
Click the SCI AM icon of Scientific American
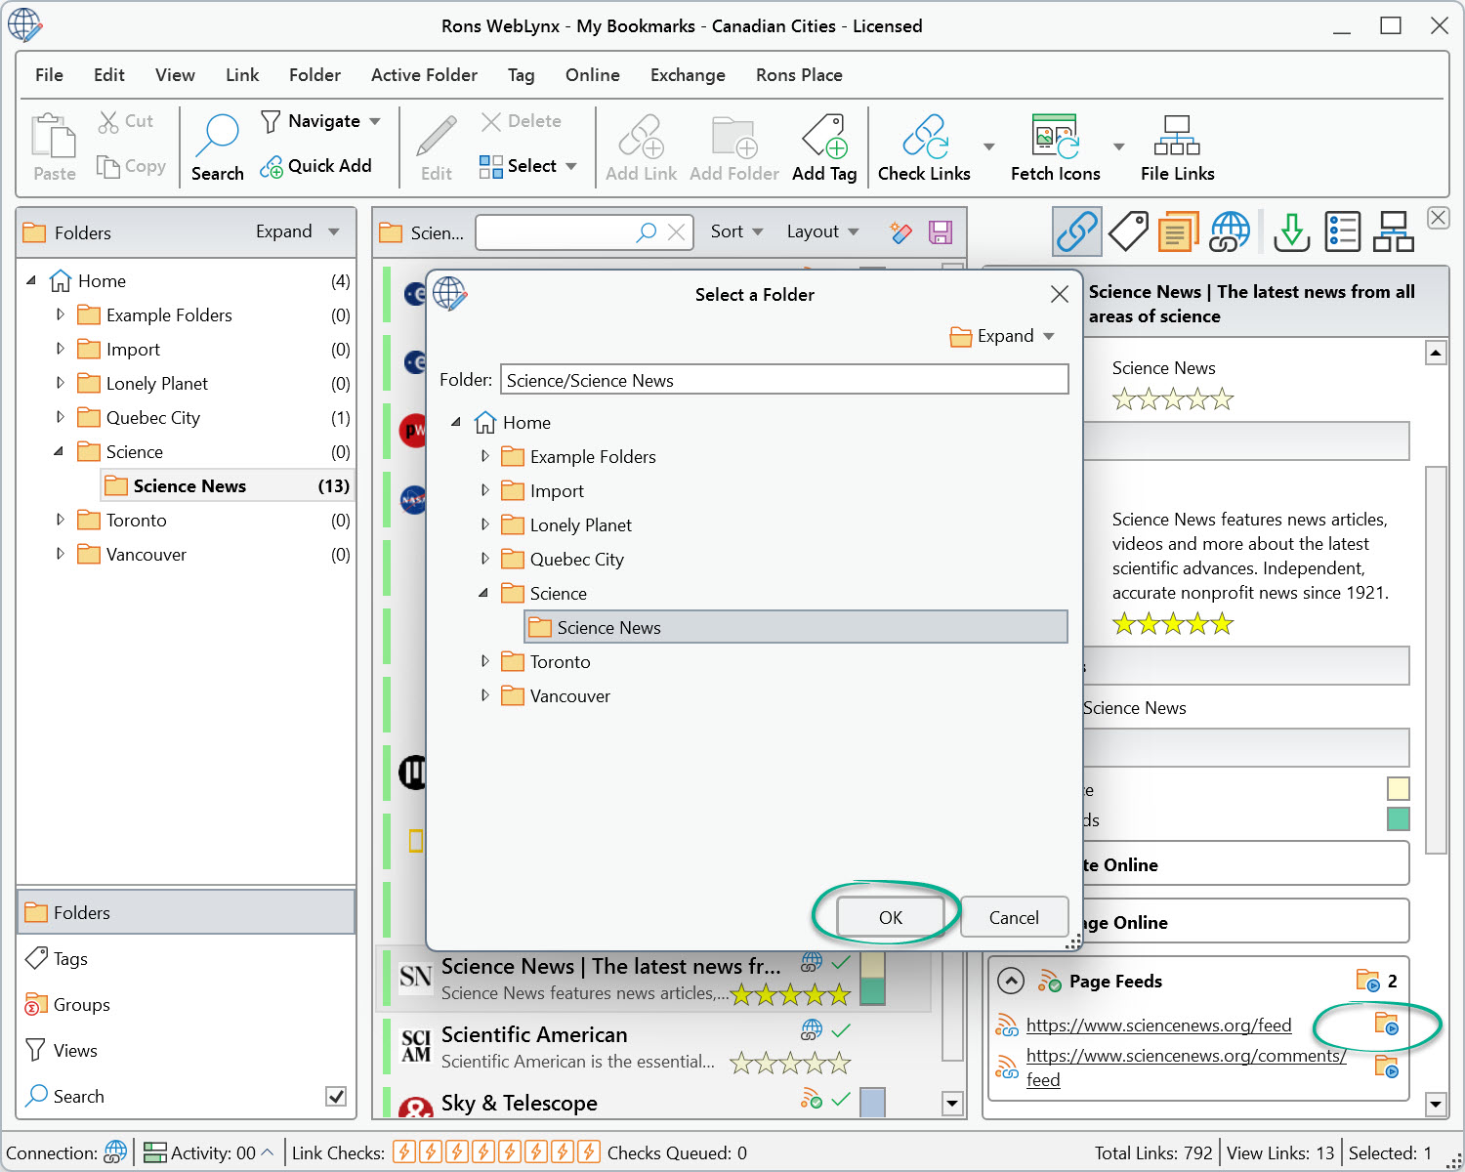[x=416, y=1046]
